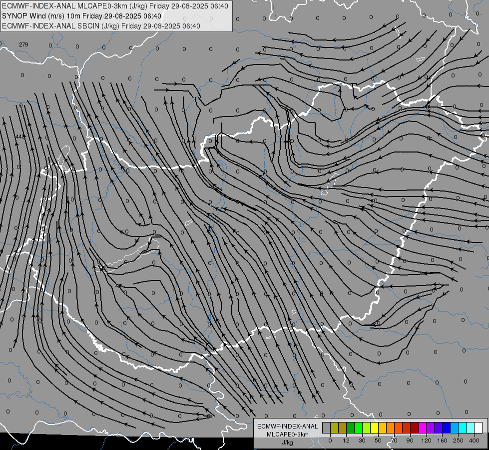Choose the pure blue legend swatch
The width and height of the screenshot is (489, 450).
(446, 427)
